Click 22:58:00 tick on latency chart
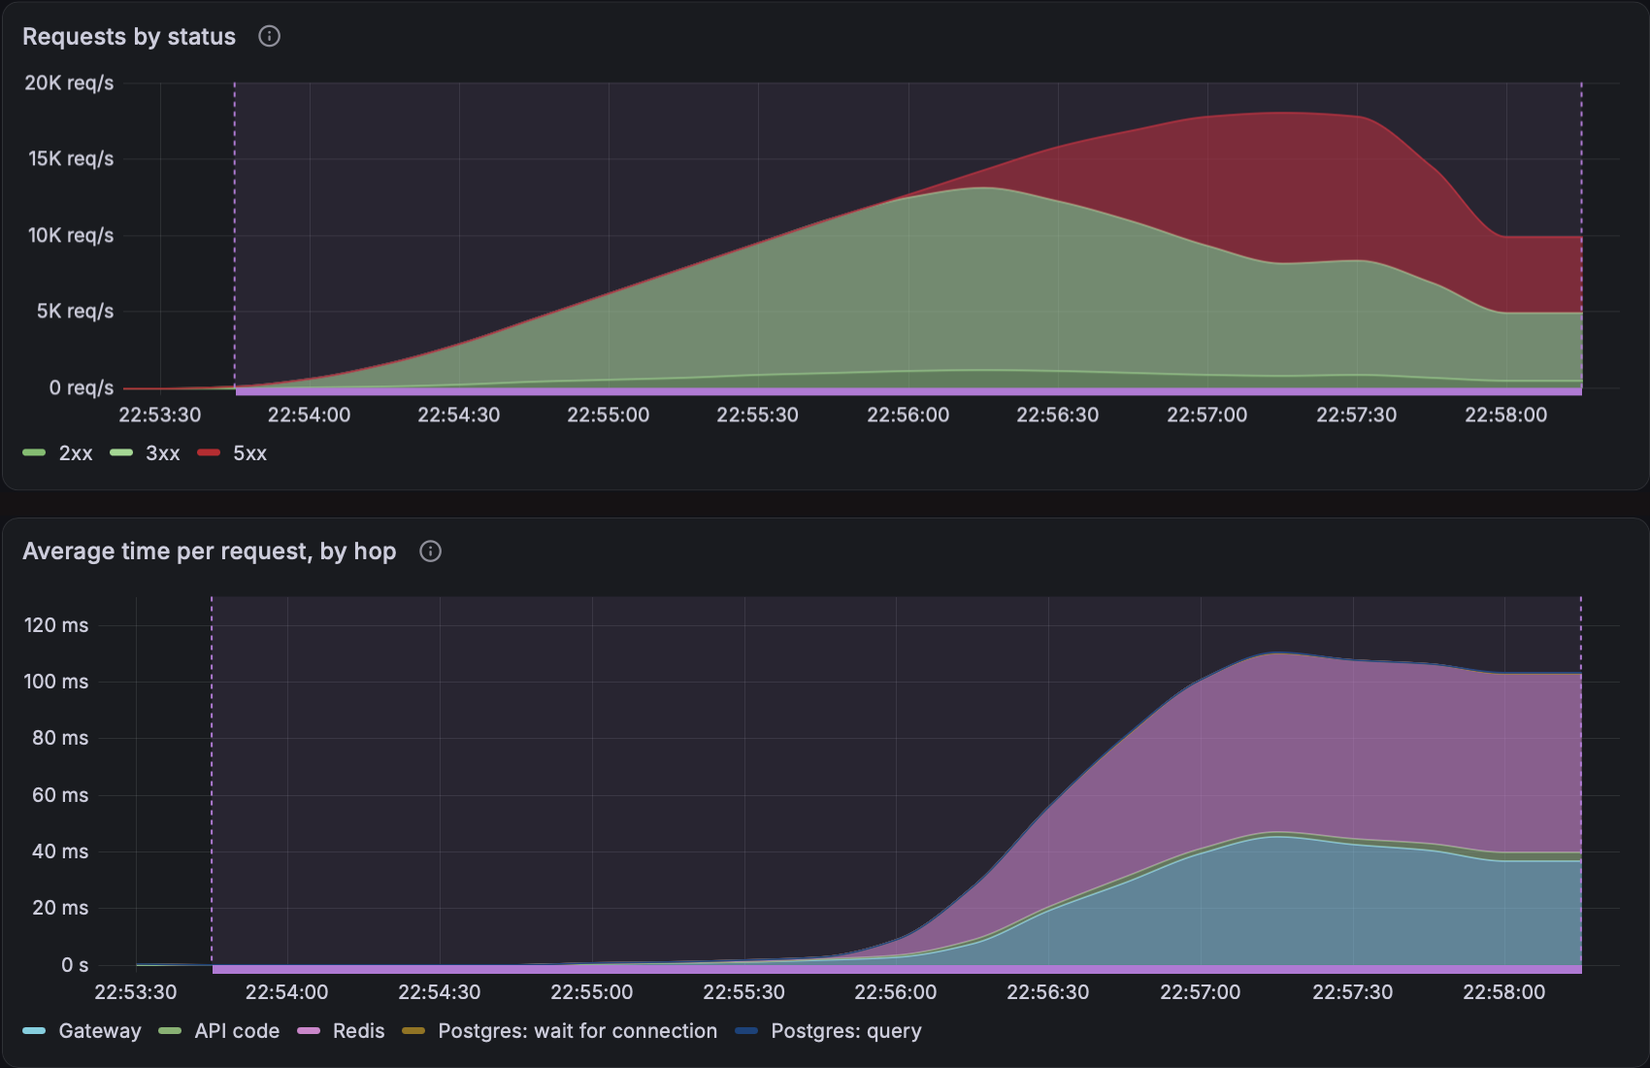The width and height of the screenshot is (1650, 1068). coord(1503,992)
